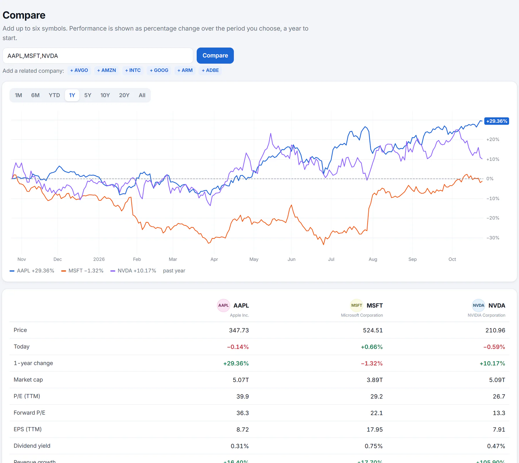Switch chart range to 1M

coord(18,95)
